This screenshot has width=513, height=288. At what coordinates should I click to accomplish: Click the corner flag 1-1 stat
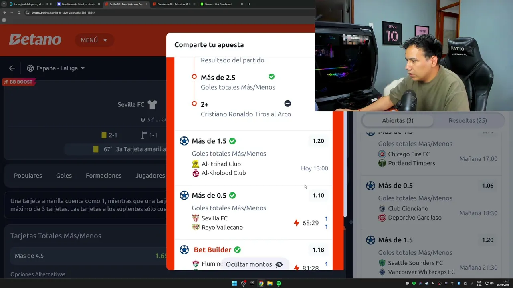(x=149, y=135)
